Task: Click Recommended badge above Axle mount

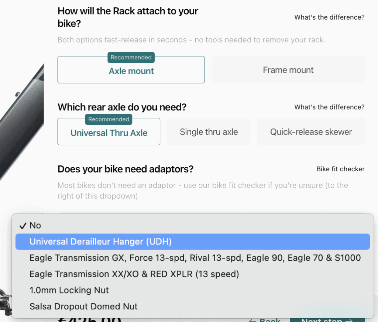Action: click(x=131, y=57)
